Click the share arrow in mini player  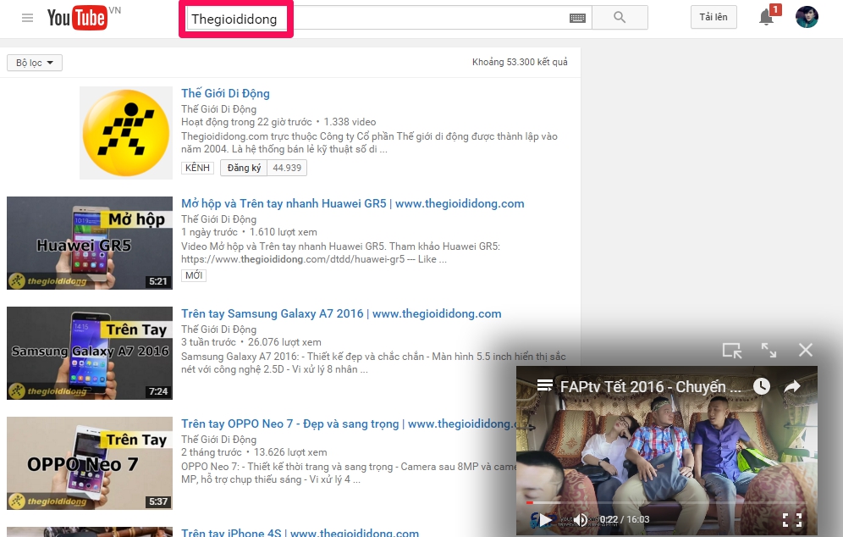click(792, 386)
